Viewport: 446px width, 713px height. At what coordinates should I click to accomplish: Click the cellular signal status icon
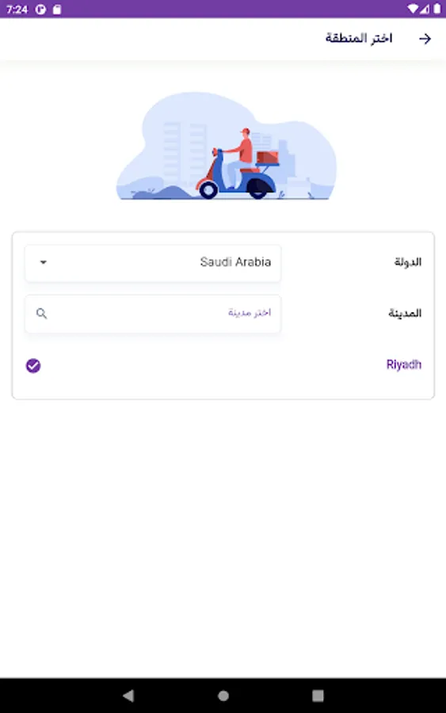[424, 9]
